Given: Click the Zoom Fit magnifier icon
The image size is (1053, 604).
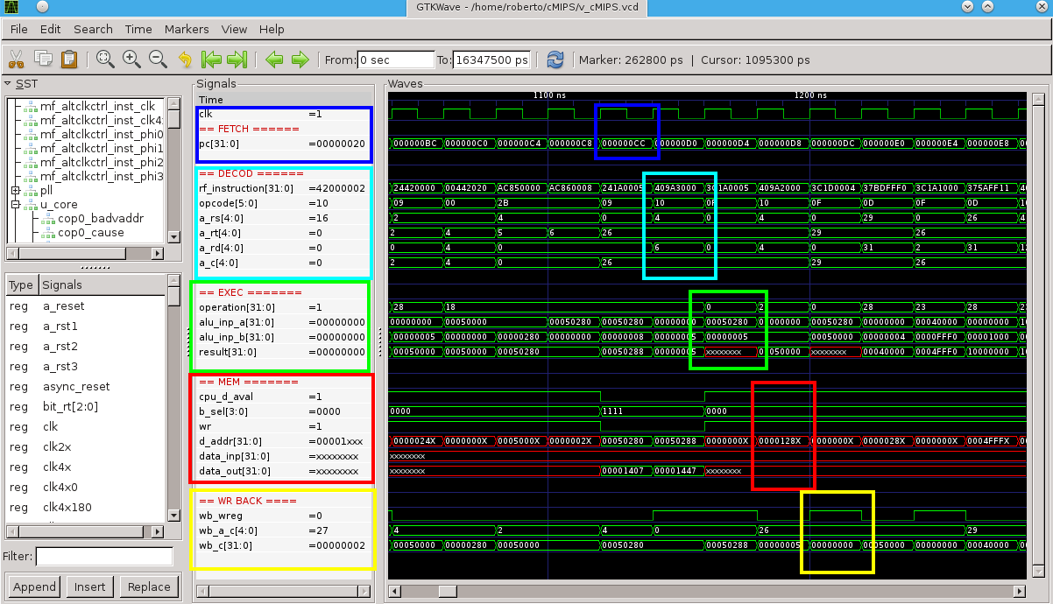Looking at the screenshot, I should coord(105,60).
